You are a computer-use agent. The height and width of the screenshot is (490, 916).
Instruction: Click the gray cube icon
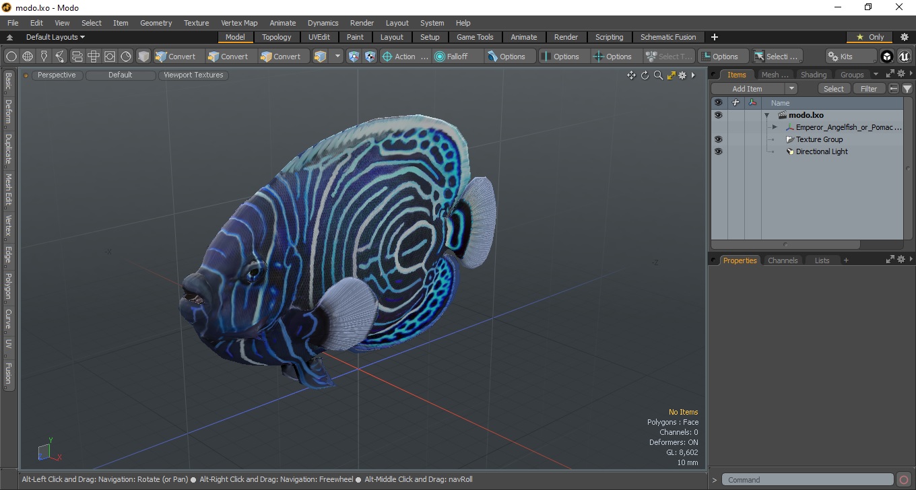pyautogui.click(x=143, y=57)
